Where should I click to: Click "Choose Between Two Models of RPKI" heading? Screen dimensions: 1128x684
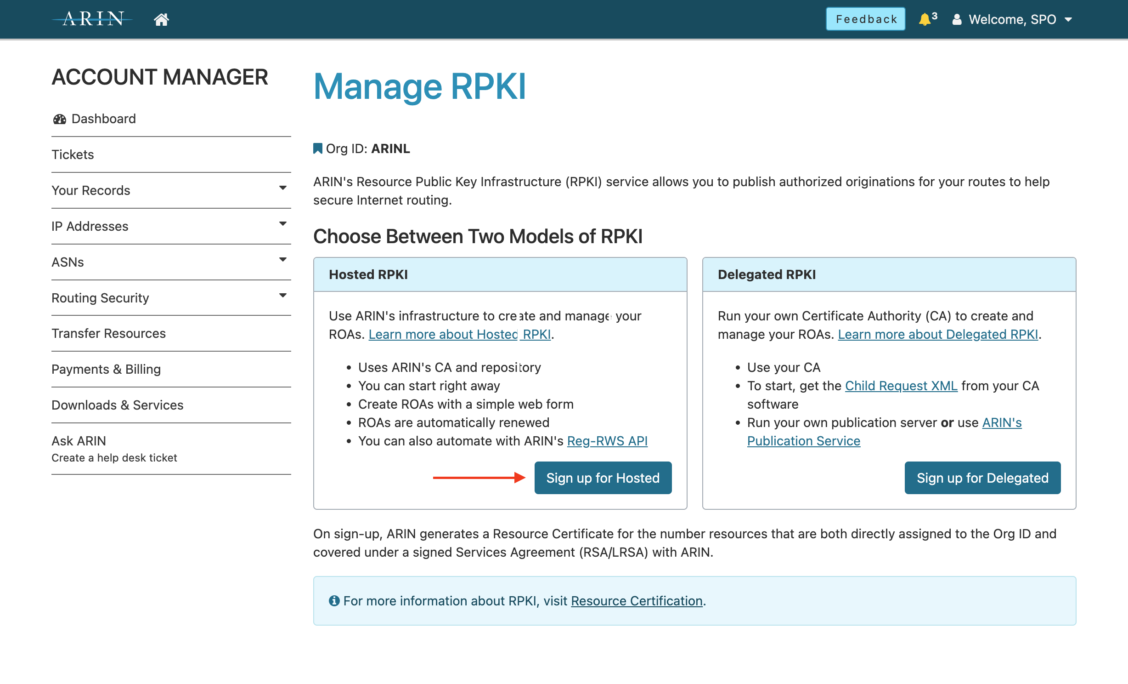[x=478, y=236]
